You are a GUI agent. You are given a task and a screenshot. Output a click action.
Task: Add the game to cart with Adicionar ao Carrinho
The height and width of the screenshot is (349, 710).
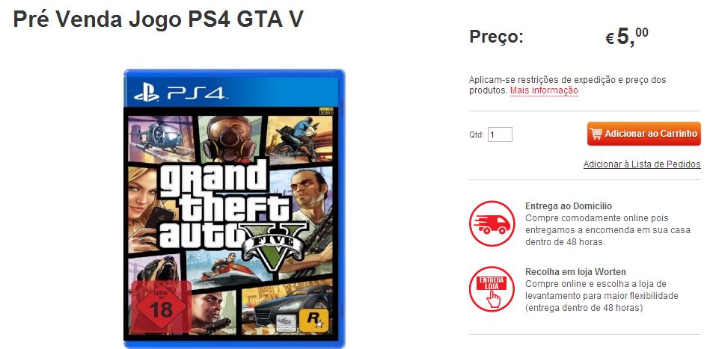pyautogui.click(x=644, y=134)
